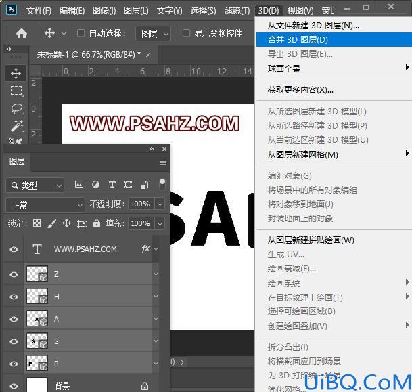Open the Layers panel menu icon

tap(163, 162)
